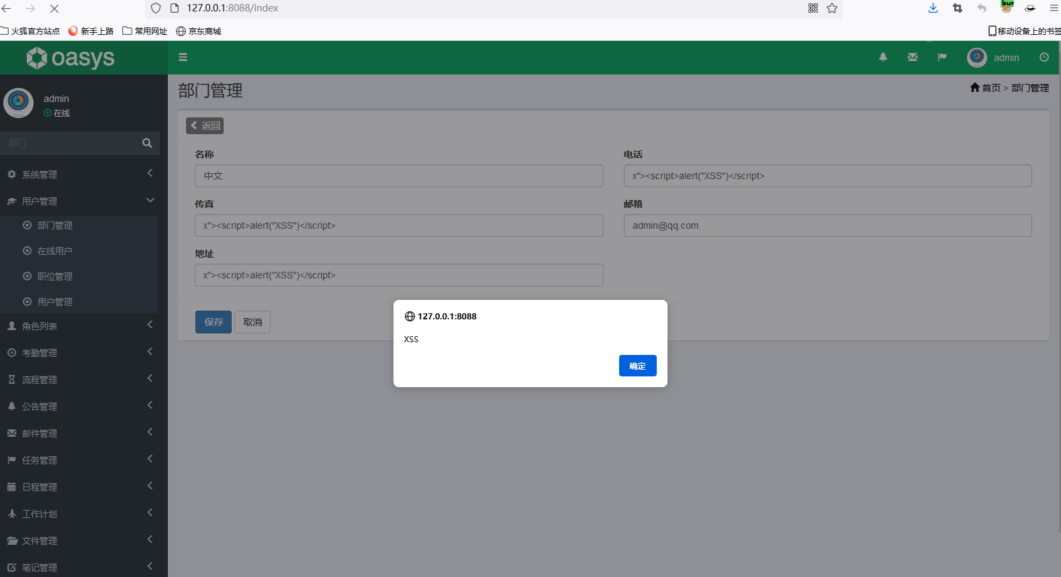Open notifications bell in top bar
The width and height of the screenshot is (1061, 577).
883,58
